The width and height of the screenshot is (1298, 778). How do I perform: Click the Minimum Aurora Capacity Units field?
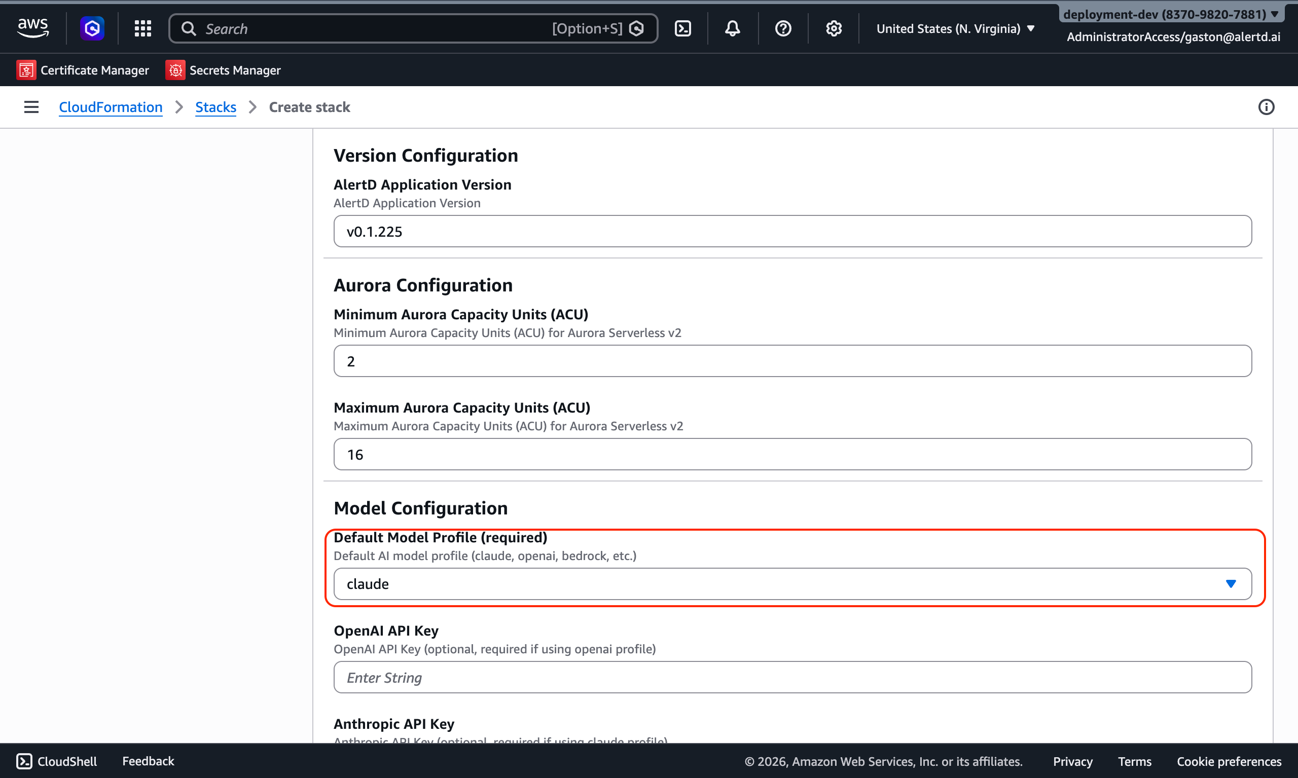pos(792,361)
